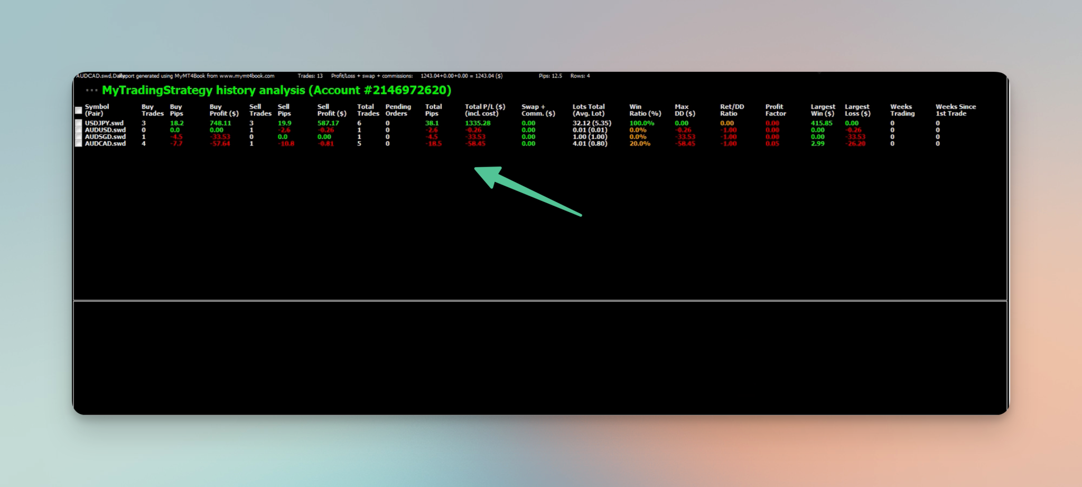Open the www.mymt4book.com link text
Viewport: 1082px width, 487px height.
247,76
